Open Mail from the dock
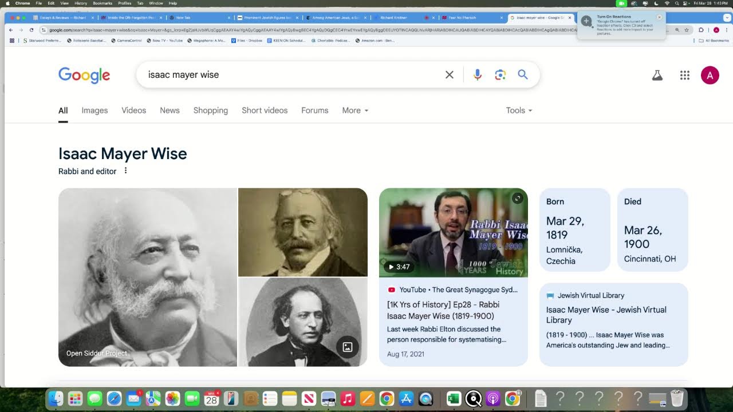733x412 pixels. (x=133, y=398)
